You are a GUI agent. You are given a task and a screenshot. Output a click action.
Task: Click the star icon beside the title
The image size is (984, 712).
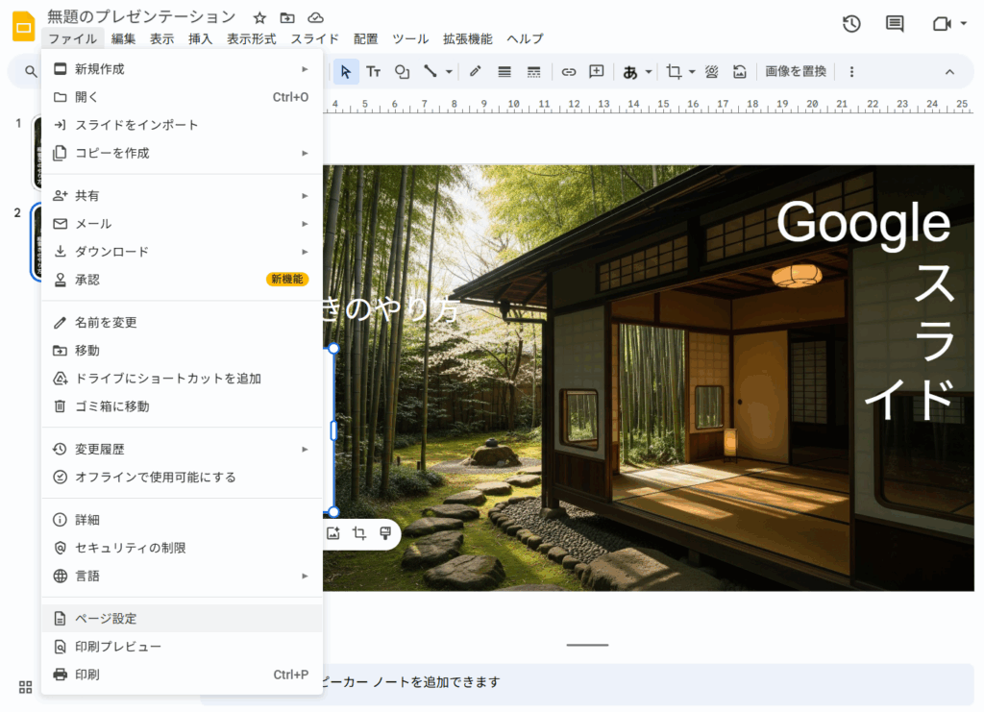click(259, 18)
